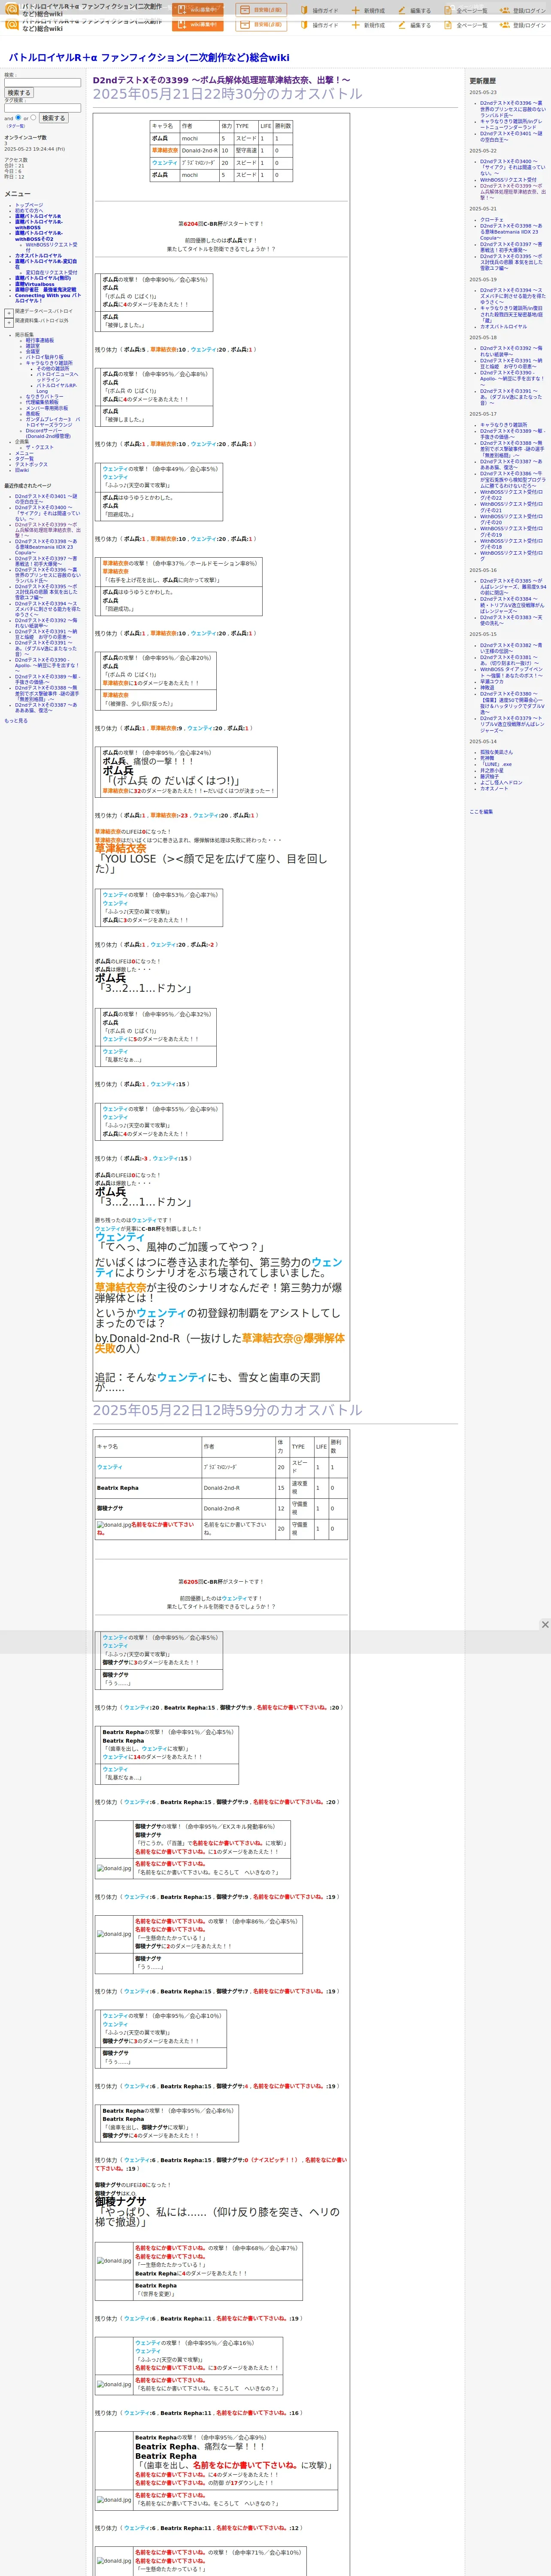Open 直轄バトルロイヤルR(無印) menu link

click(x=43, y=279)
